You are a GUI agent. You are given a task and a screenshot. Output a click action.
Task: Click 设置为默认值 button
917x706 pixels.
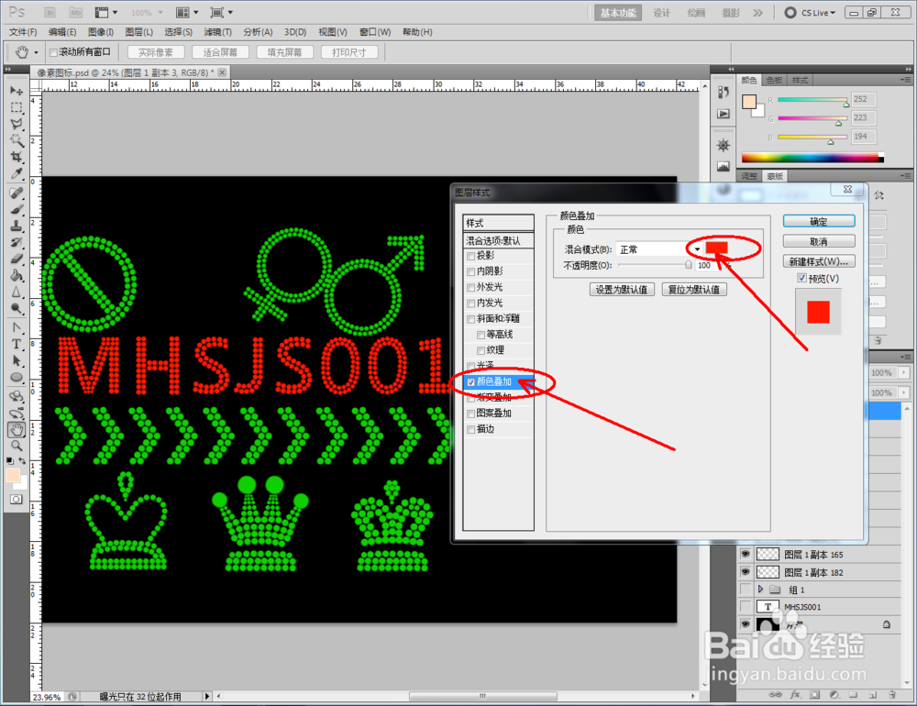(621, 290)
